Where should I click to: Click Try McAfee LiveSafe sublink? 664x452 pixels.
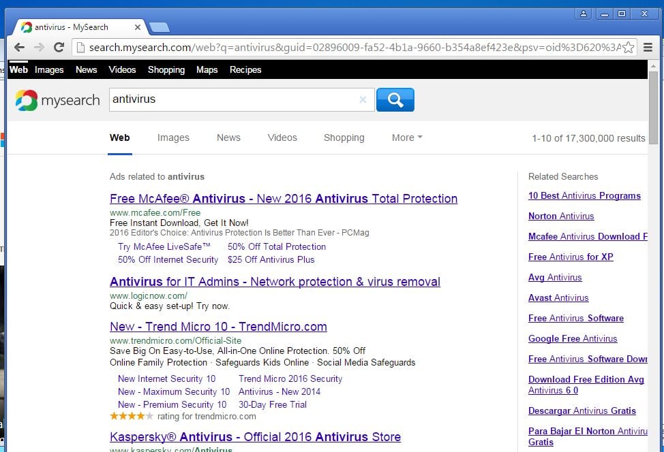click(x=164, y=246)
